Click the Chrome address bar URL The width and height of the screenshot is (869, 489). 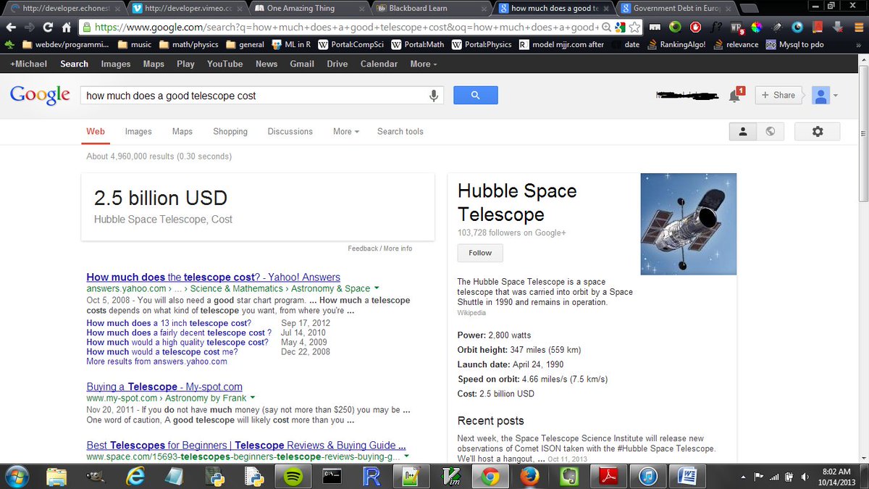[345, 28]
